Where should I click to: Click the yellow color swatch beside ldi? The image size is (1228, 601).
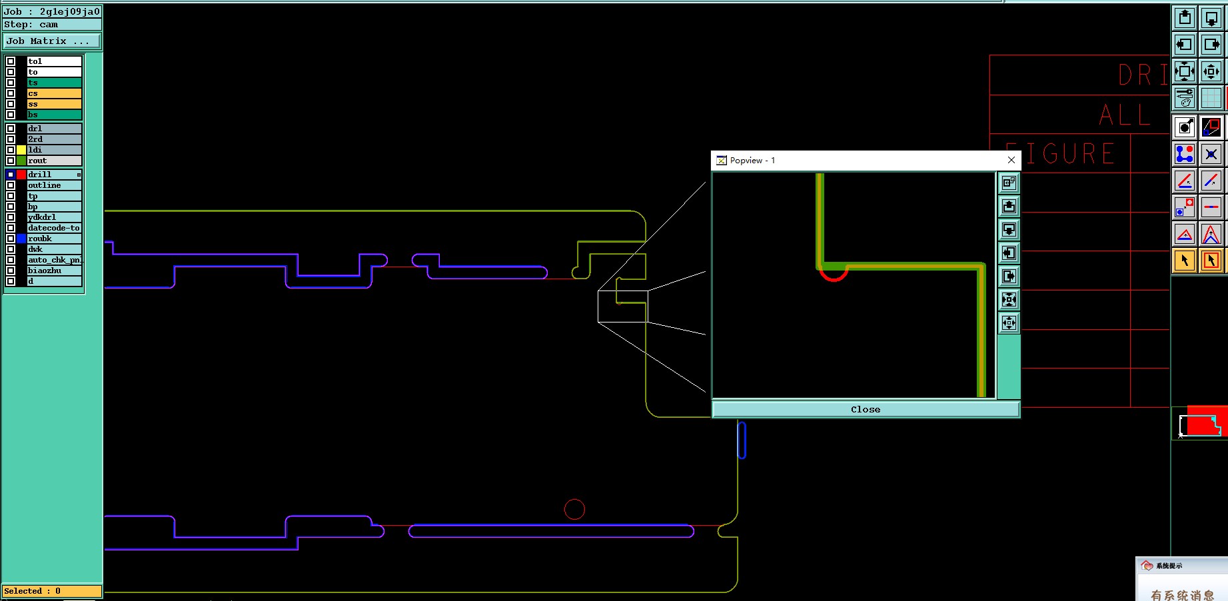pos(21,150)
